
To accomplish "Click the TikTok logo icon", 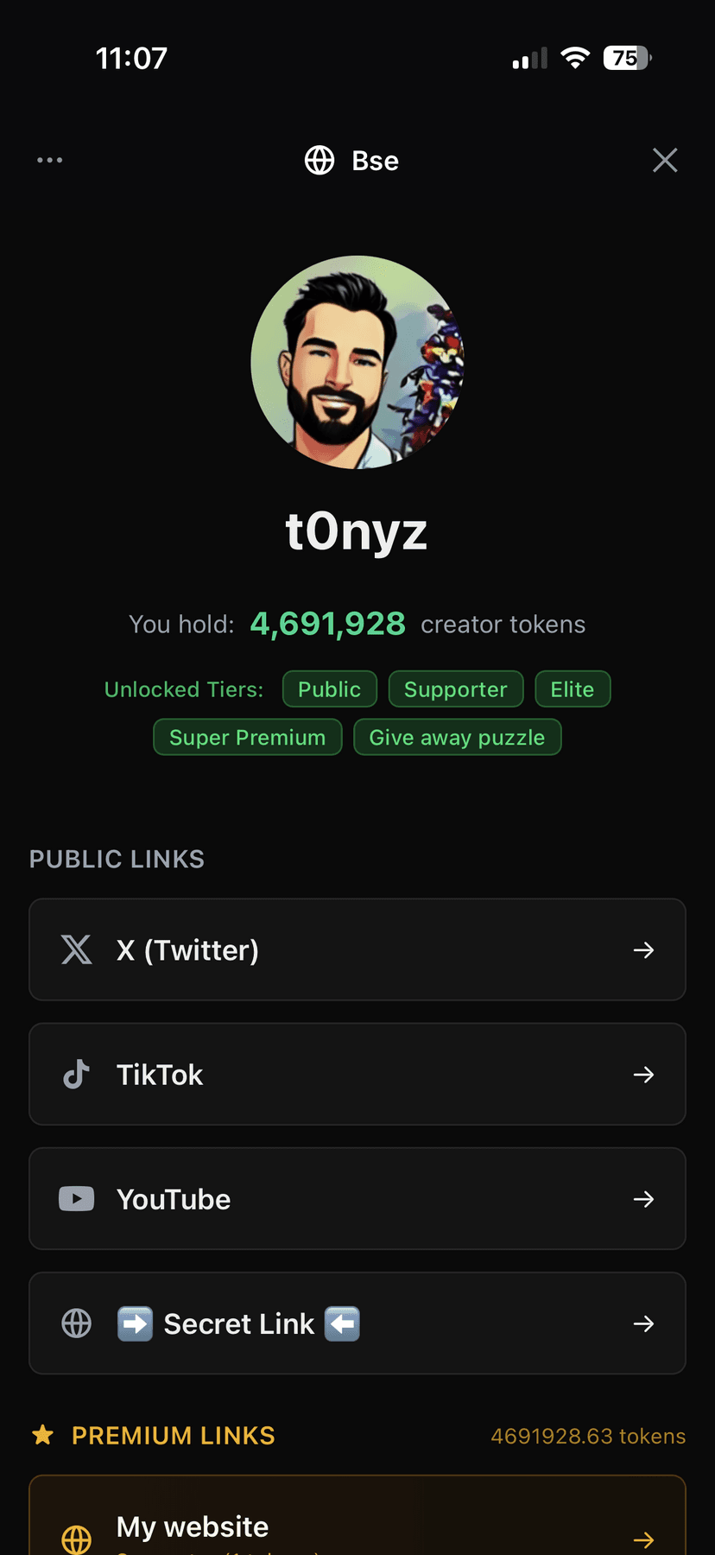I will pos(77,1074).
